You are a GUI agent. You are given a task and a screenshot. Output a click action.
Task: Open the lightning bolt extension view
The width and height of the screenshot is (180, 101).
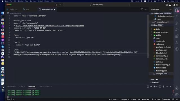[177, 49]
